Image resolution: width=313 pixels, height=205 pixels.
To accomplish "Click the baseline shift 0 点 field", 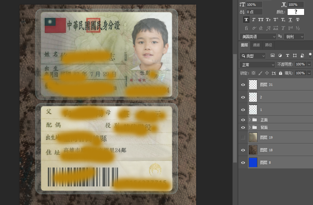I will [x=254, y=12].
